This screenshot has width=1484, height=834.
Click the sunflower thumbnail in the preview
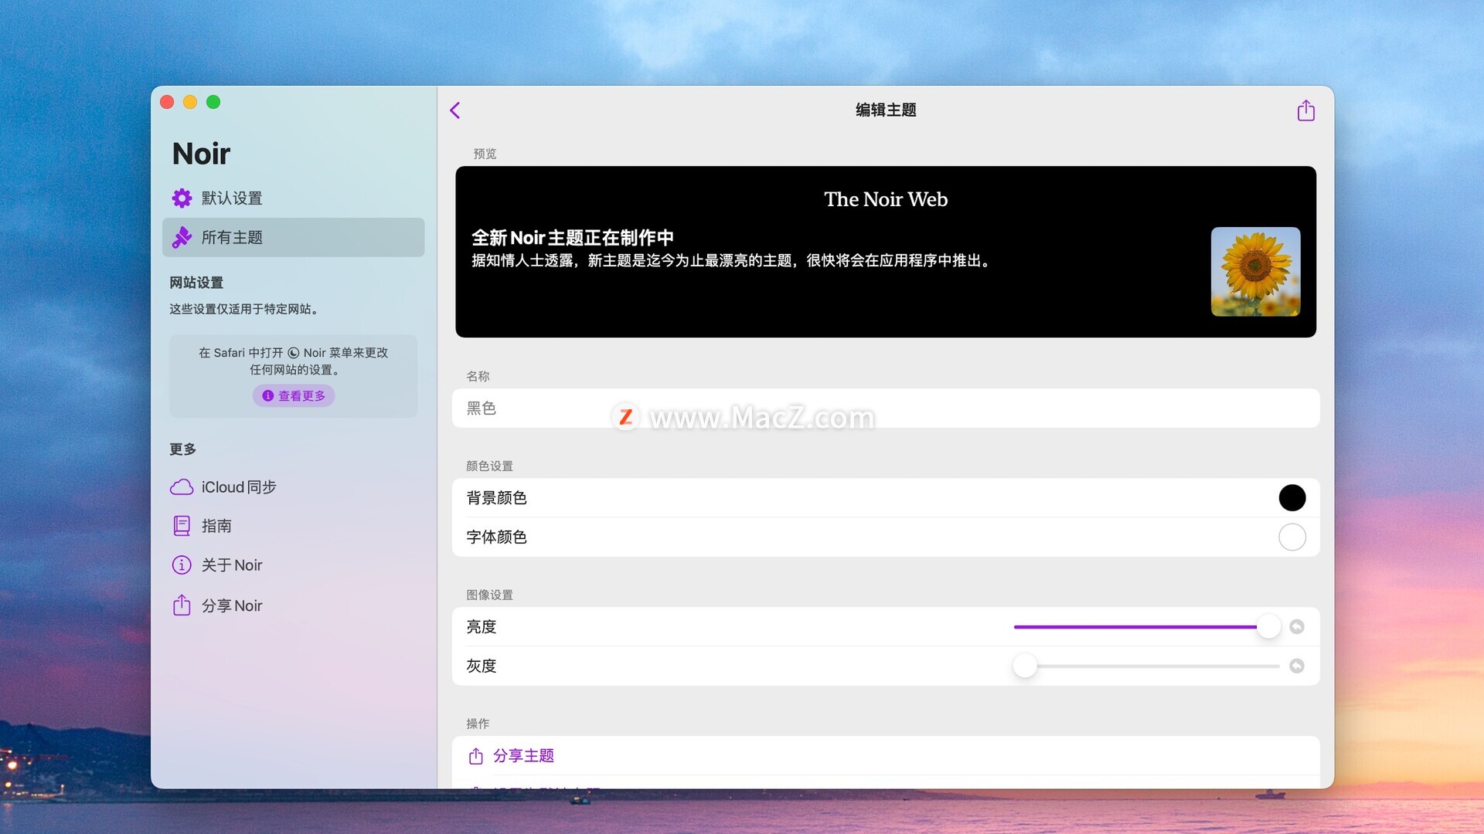(1255, 271)
